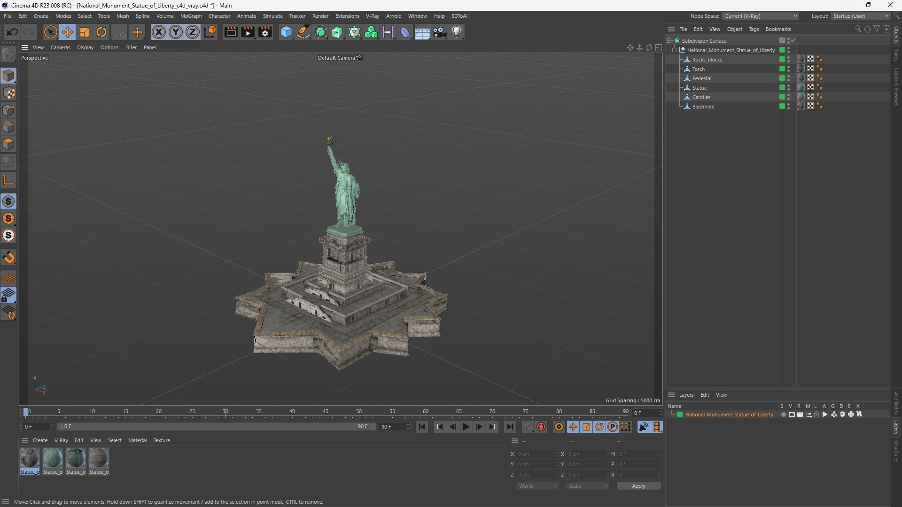The width and height of the screenshot is (902, 507).
Task: Open the Spline Pen tool
Action: [303, 32]
